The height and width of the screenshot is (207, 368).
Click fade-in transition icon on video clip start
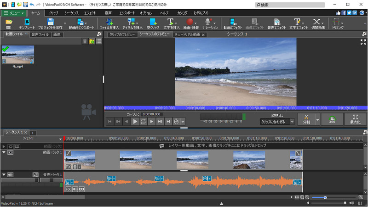click(68, 153)
